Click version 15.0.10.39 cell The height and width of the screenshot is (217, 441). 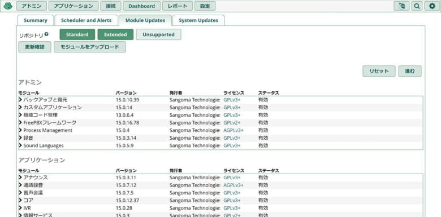[x=127, y=100]
